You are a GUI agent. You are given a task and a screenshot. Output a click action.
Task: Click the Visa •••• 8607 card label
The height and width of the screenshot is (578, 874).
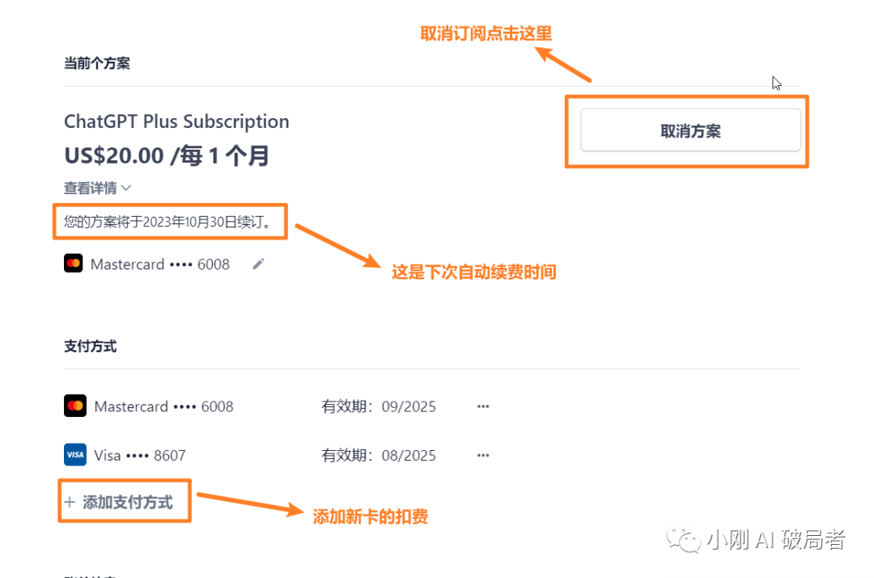(x=139, y=455)
